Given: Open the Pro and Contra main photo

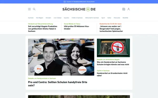Looking at the screenshot, I should (61, 57).
